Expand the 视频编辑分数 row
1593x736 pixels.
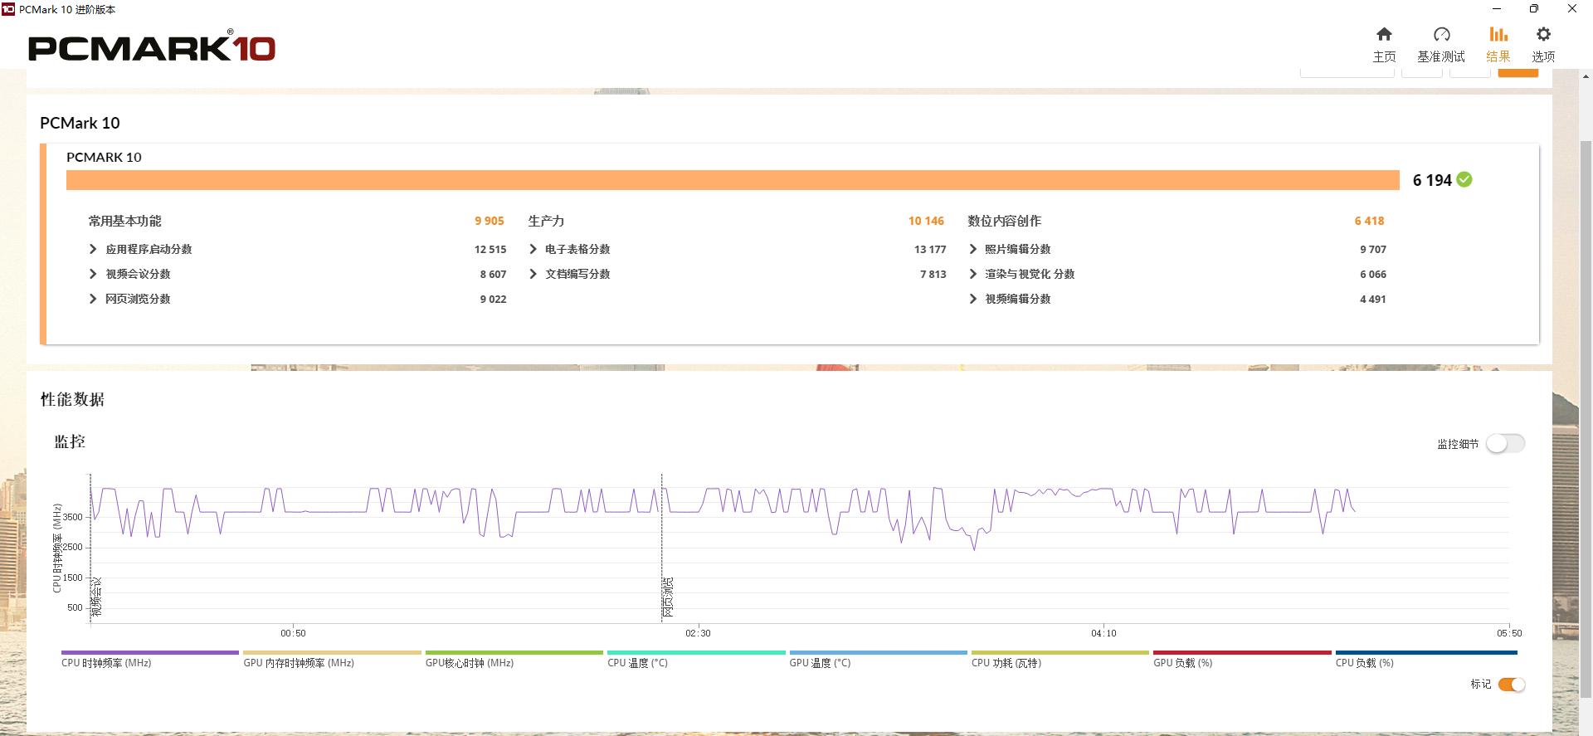pyautogui.click(x=972, y=299)
